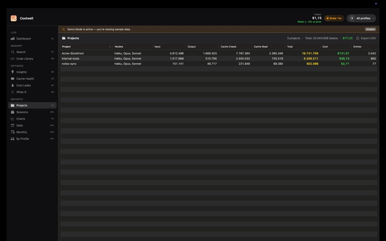Click the Week -3% vs prior text
This screenshot has height=241, width=386.
coord(309,22)
